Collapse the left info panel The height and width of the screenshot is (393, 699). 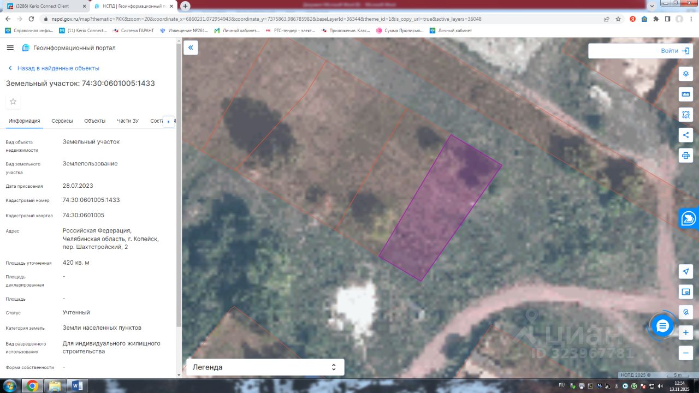pos(191,47)
